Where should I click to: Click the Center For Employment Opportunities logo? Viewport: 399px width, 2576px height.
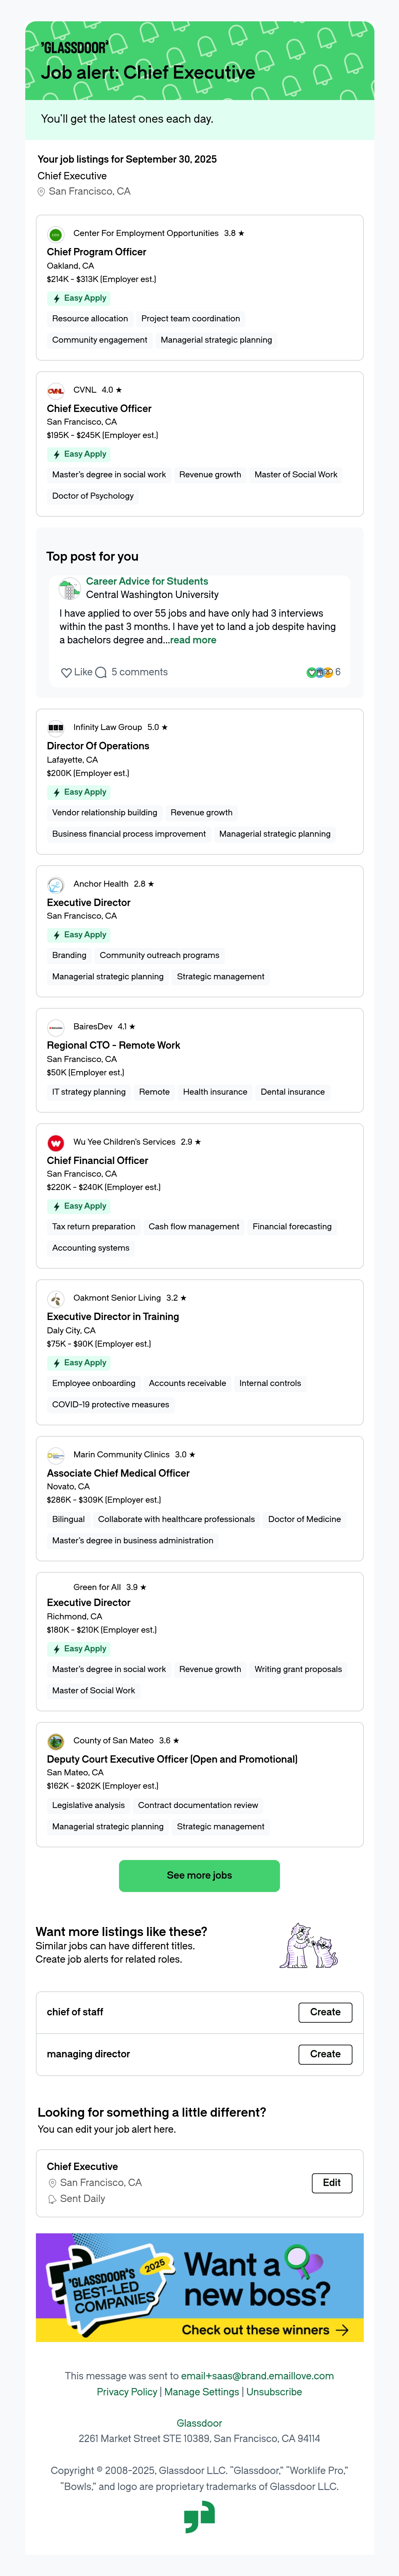click(56, 235)
